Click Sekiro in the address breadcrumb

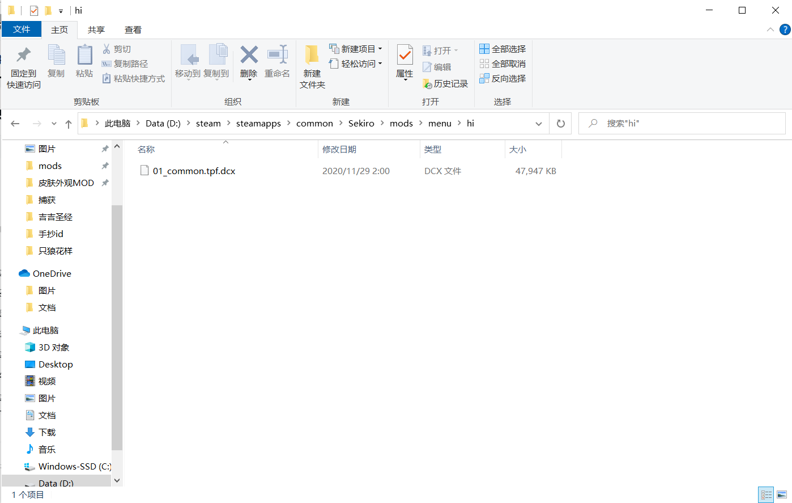click(361, 124)
